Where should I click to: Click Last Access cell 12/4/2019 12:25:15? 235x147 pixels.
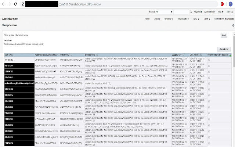click(197, 60)
